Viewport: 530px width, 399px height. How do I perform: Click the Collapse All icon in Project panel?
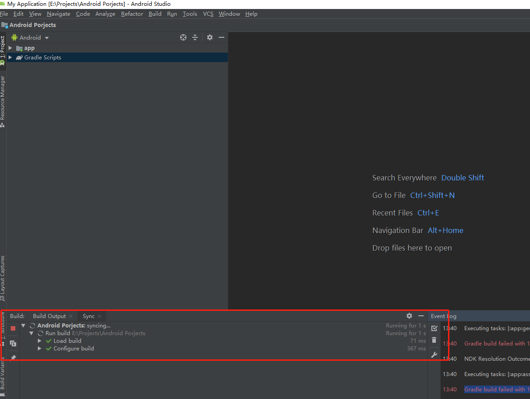[195, 37]
